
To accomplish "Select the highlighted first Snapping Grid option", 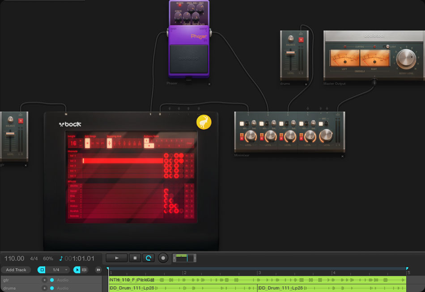I will (x=109, y=143).
